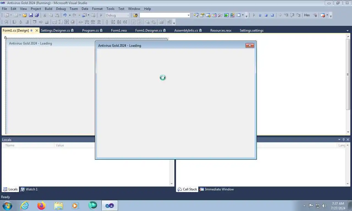Select the Call Stack tab
The image size is (352, 211).
(x=187, y=189)
